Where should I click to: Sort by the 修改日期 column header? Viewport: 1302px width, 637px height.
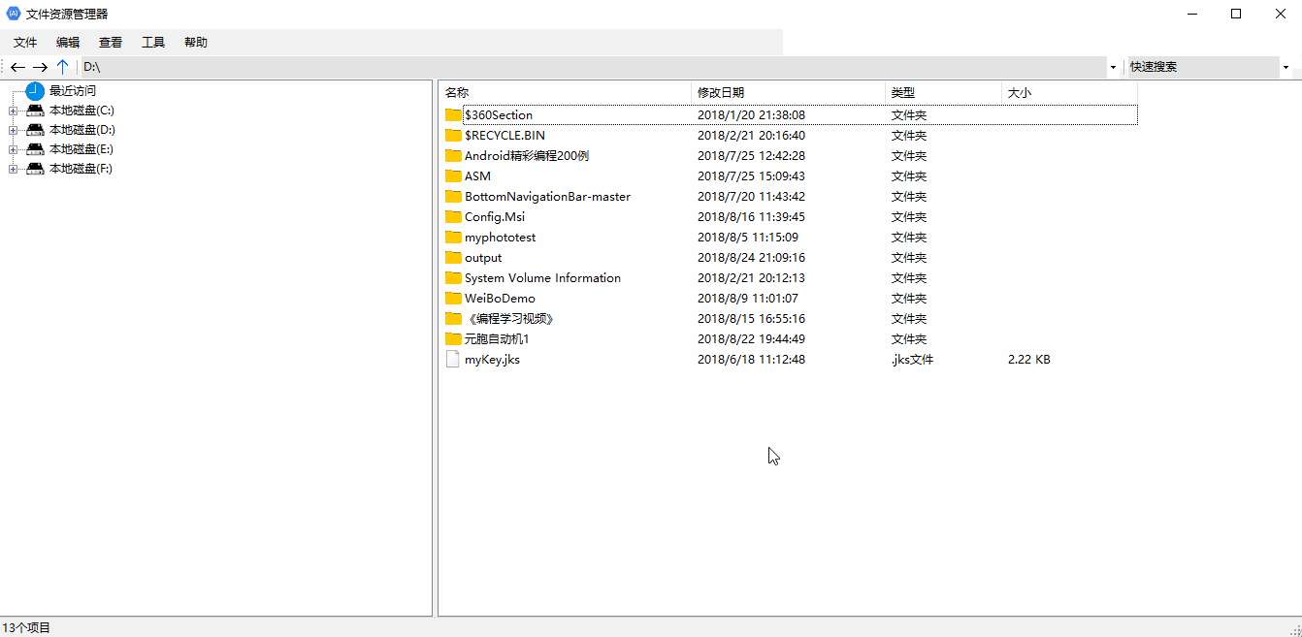click(x=721, y=93)
